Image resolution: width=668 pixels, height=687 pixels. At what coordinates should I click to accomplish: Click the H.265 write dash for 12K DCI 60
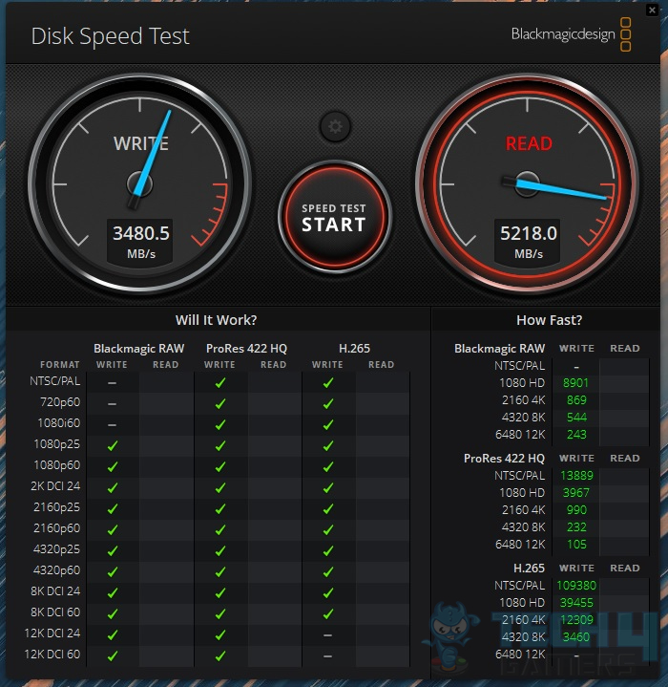(327, 655)
